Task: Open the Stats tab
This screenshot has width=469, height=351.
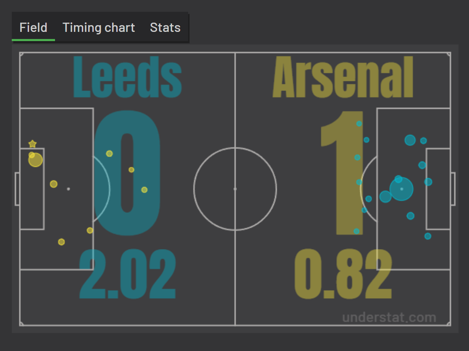Action: pyautogui.click(x=165, y=28)
